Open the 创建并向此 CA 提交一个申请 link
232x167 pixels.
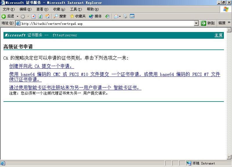[x=41, y=66]
